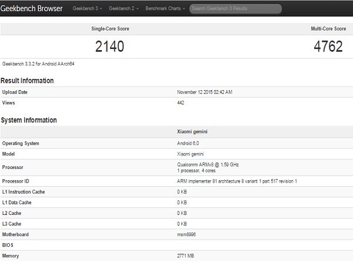Screen dimensions: 353x265
Task: Select the Multi-Core Score heading
Action: point(328,29)
